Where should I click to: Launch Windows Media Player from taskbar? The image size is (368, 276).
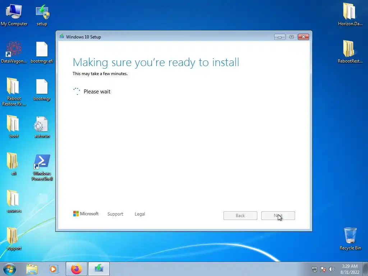pos(54,269)
